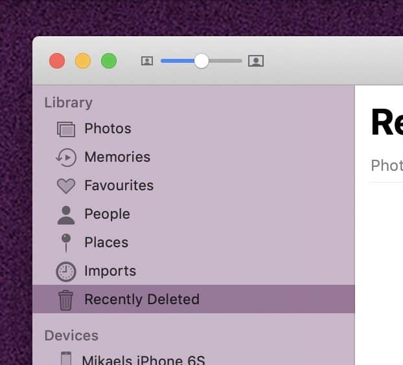Click the Memories replay-circle icon

tap(66, 157)
